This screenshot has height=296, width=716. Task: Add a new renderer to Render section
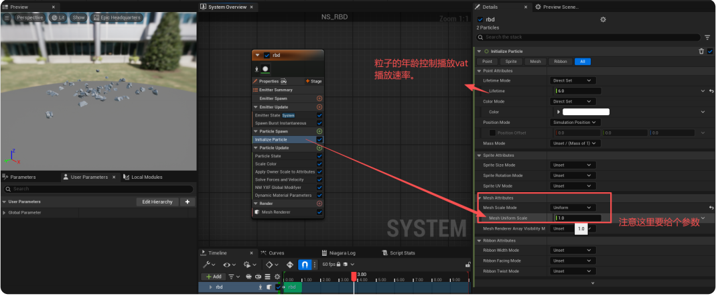319,204
